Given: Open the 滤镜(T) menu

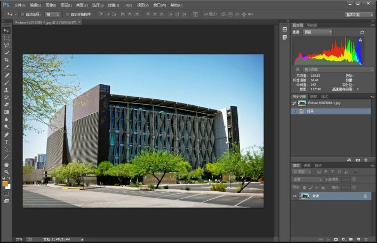Looking at the screenshot, I should 113,5.
